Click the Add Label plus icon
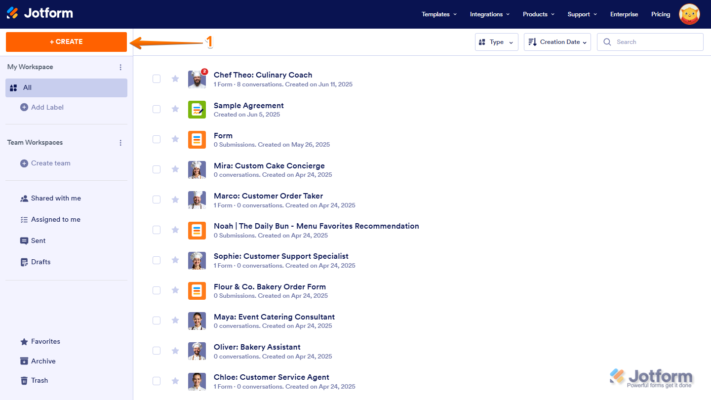 tap(24, 107)
